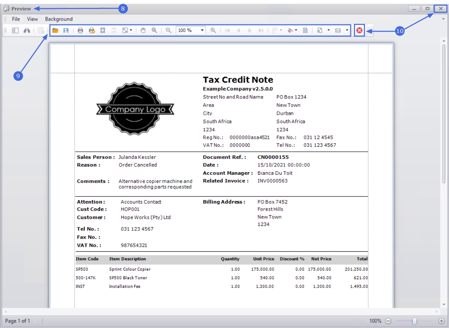This screenshot has width=449, height=328.
Task: Toggle the Hand tool
Action: pos(143,30)
